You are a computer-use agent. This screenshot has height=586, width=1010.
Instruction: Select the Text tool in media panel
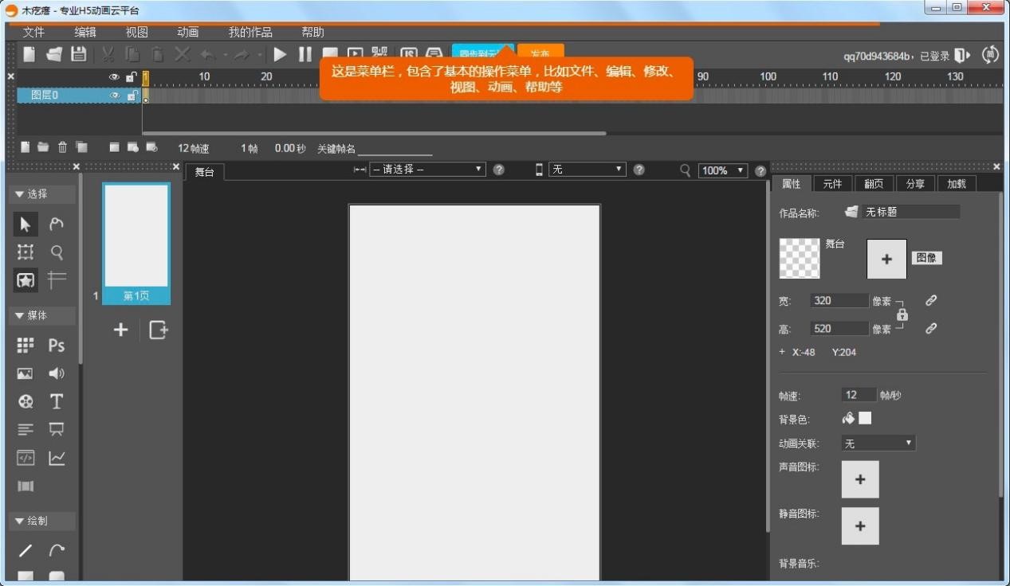(57, 401)
